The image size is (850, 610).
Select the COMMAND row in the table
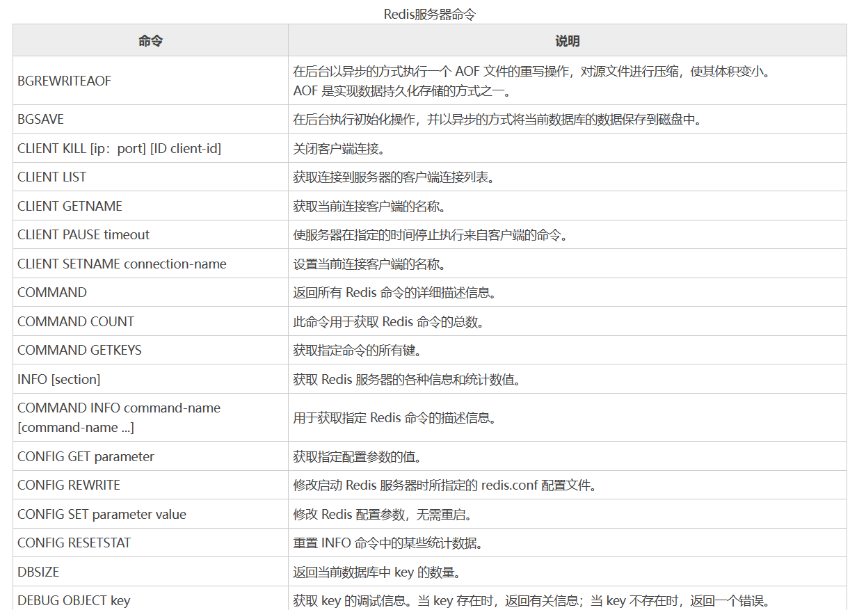tap(51, 292)
